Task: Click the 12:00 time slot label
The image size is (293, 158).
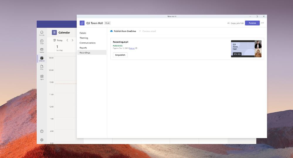Action: click(x=51, y=107)
